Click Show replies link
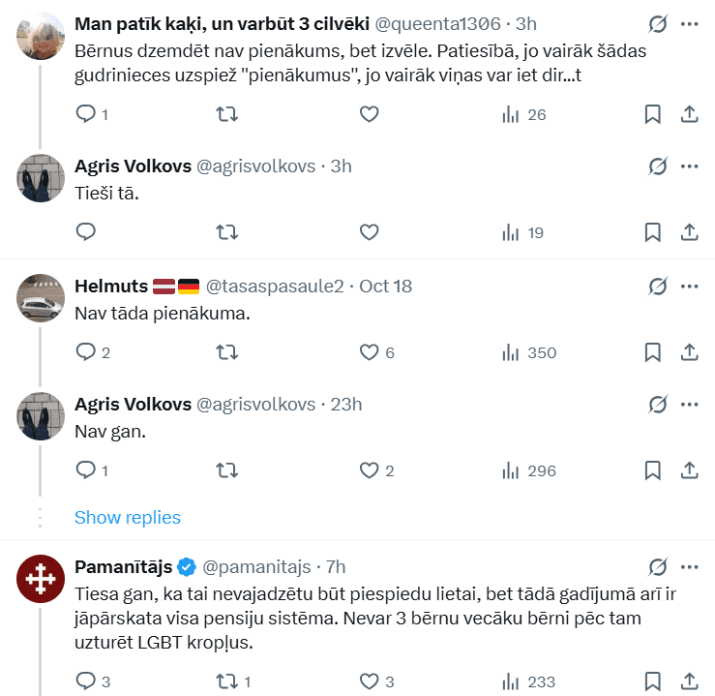Viewport: 715px width, 696px height. tap(128, 517)
